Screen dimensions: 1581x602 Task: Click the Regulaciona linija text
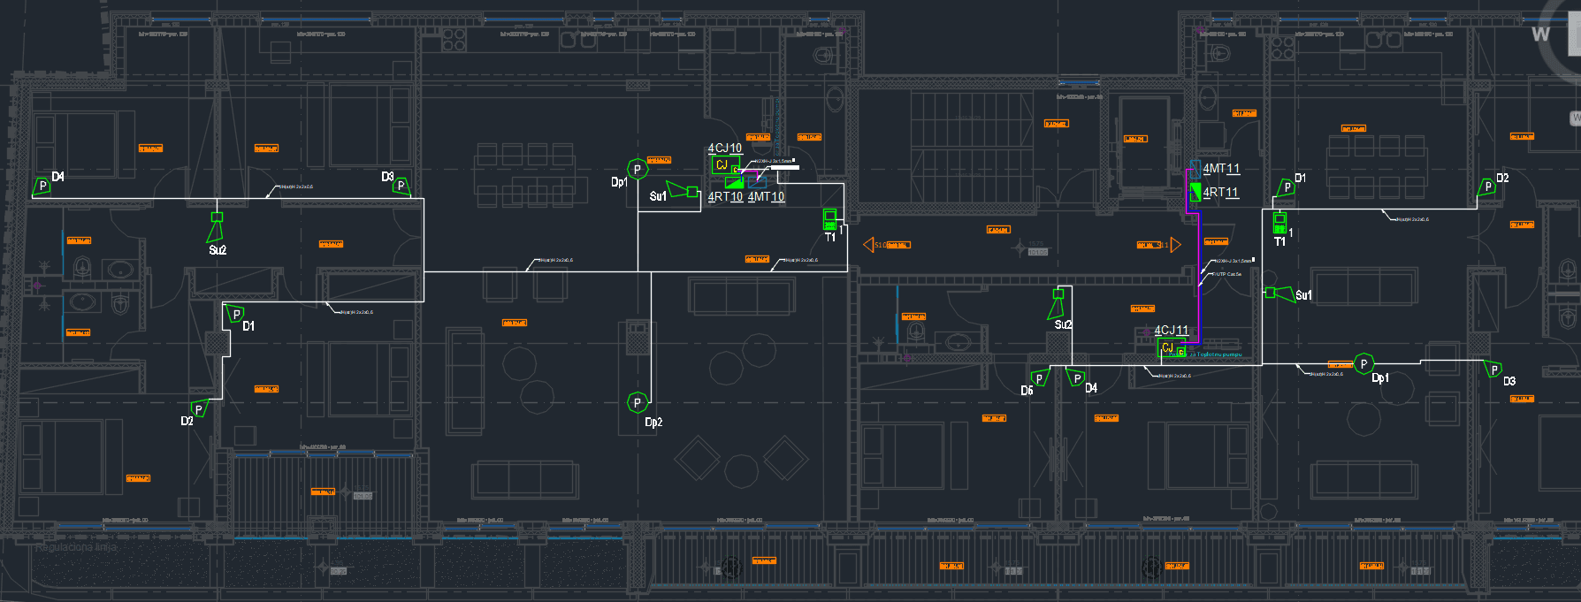click(x=76, y=547)
